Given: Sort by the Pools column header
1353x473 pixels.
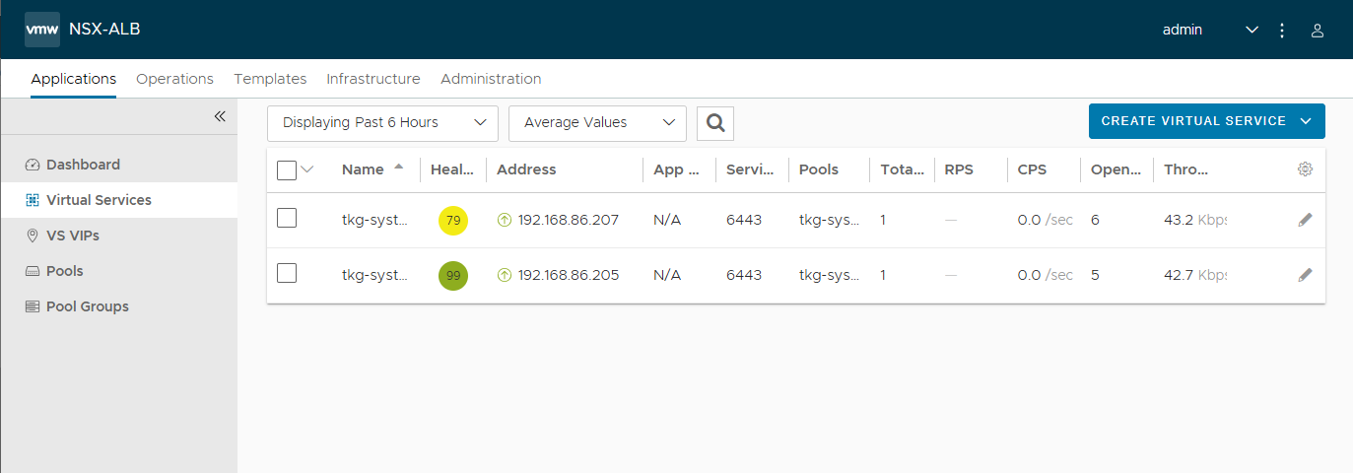Looking at the screenshot, I should coord(819,169).
